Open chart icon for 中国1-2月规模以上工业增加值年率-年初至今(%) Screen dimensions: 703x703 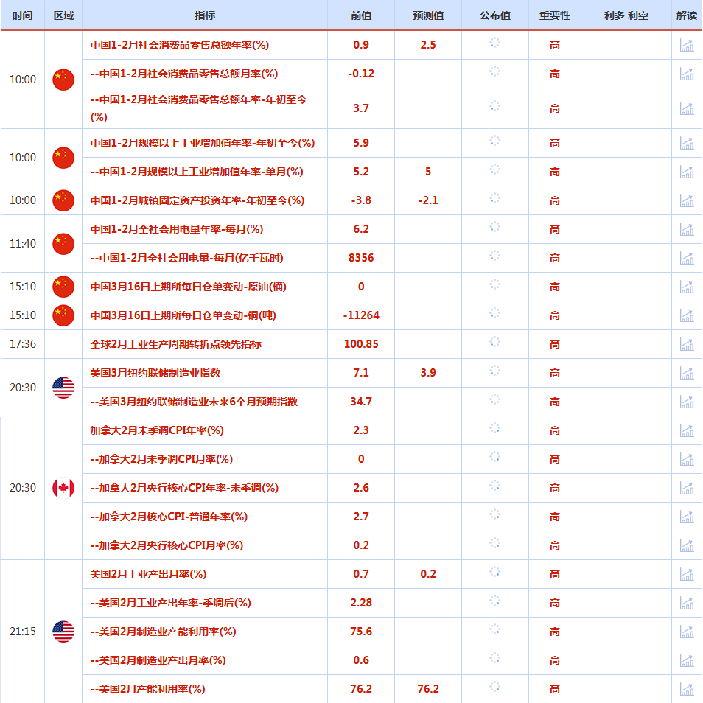(x=686, y=143)
